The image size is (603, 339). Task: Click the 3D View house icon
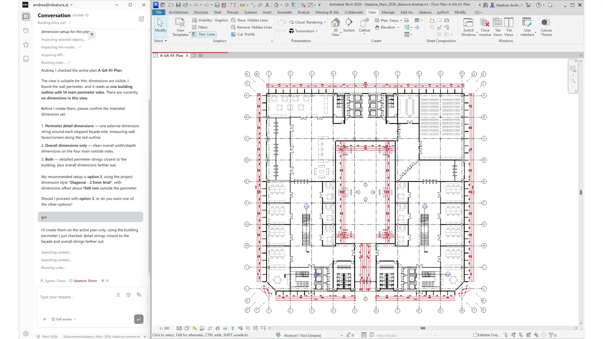pos(335,23)
